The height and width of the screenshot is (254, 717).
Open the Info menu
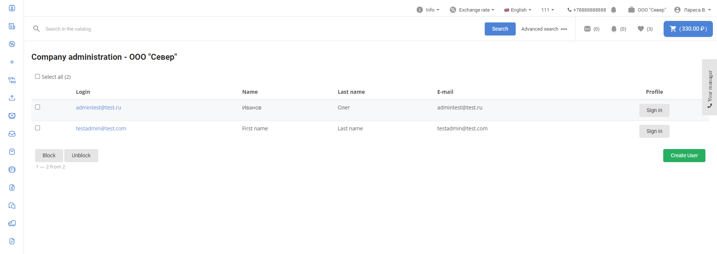pos(428,10)
